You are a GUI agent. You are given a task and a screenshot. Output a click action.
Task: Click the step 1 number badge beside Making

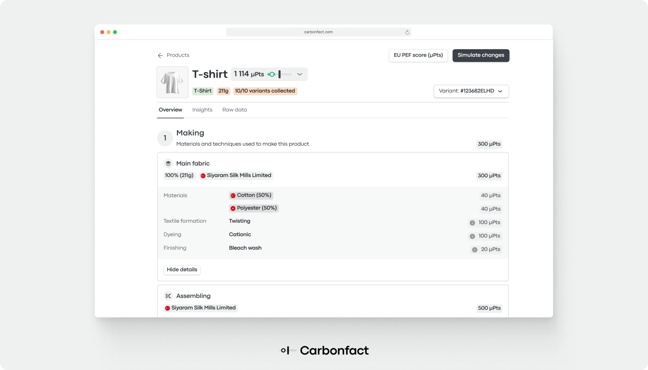pyautogui.click(x=165, y=138)
